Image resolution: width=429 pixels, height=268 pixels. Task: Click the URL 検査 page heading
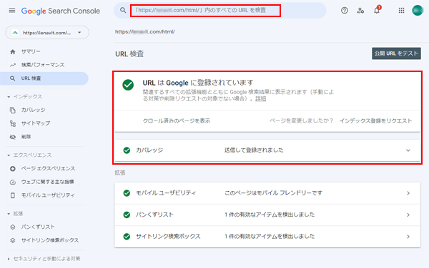129,54
